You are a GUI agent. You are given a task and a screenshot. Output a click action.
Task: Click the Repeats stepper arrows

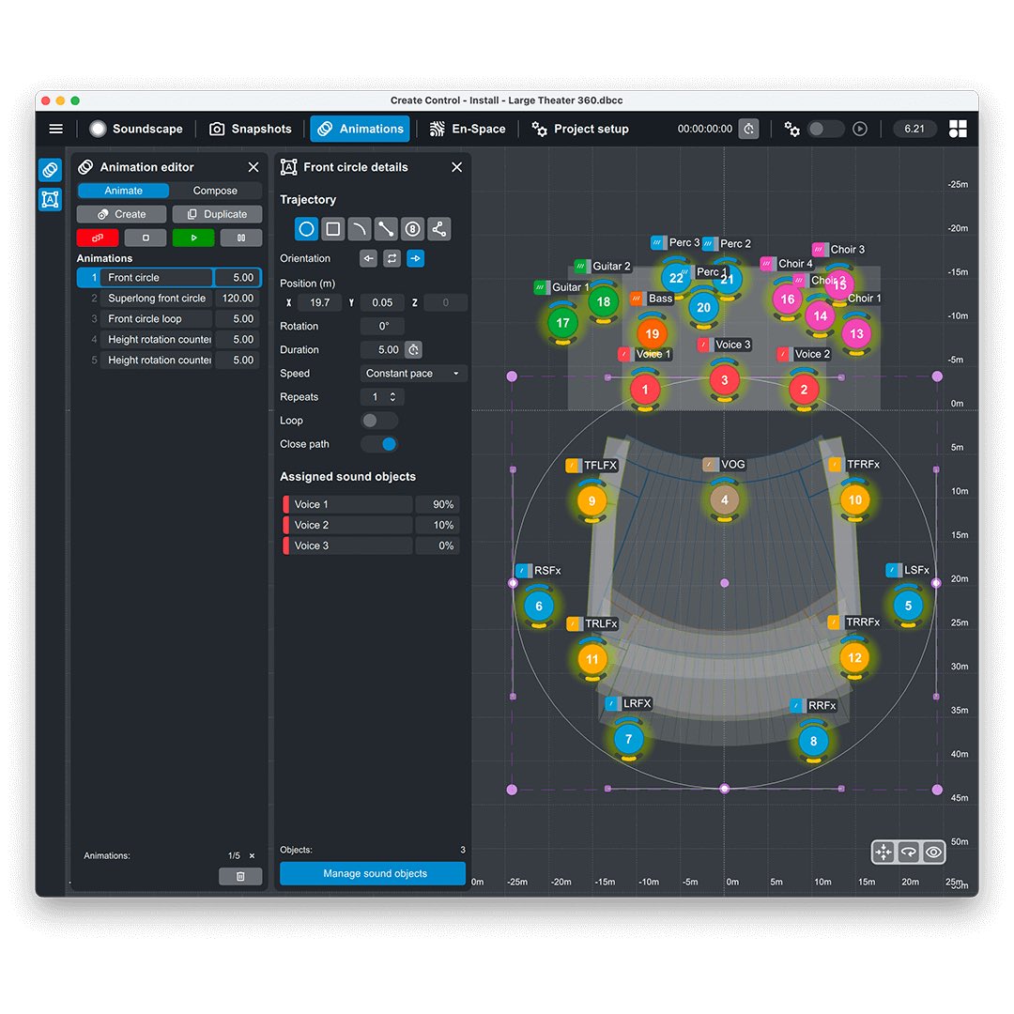click(x=392, y=397)
